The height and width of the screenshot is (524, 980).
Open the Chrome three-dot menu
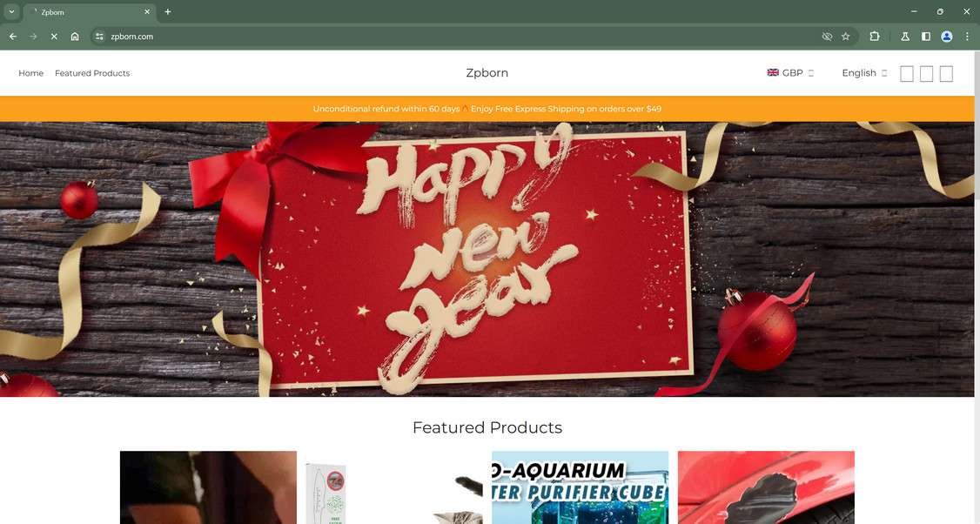pyautogui.click(x=967, y=37)
